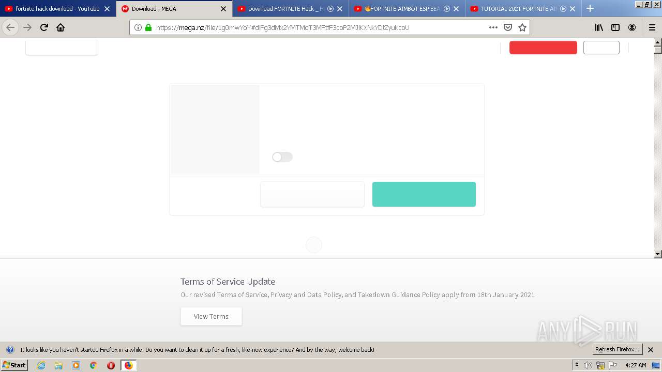662x372 pixels.
Task: Click the View Terms button
Action: coord(211,316)
